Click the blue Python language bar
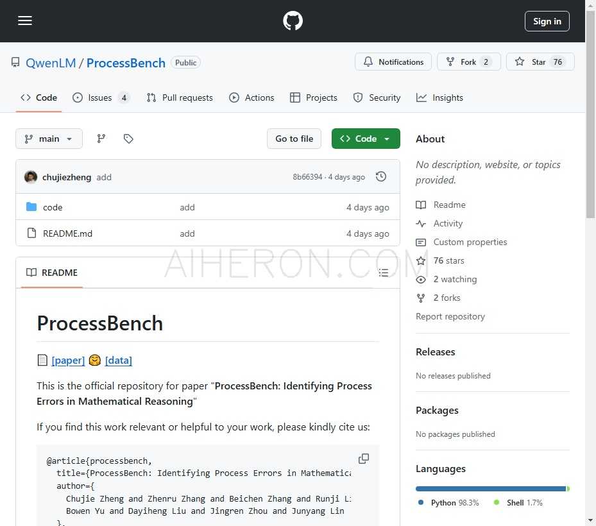Viewport: 596px width, 526px height. pyautogui.click(x=491, y=489)
